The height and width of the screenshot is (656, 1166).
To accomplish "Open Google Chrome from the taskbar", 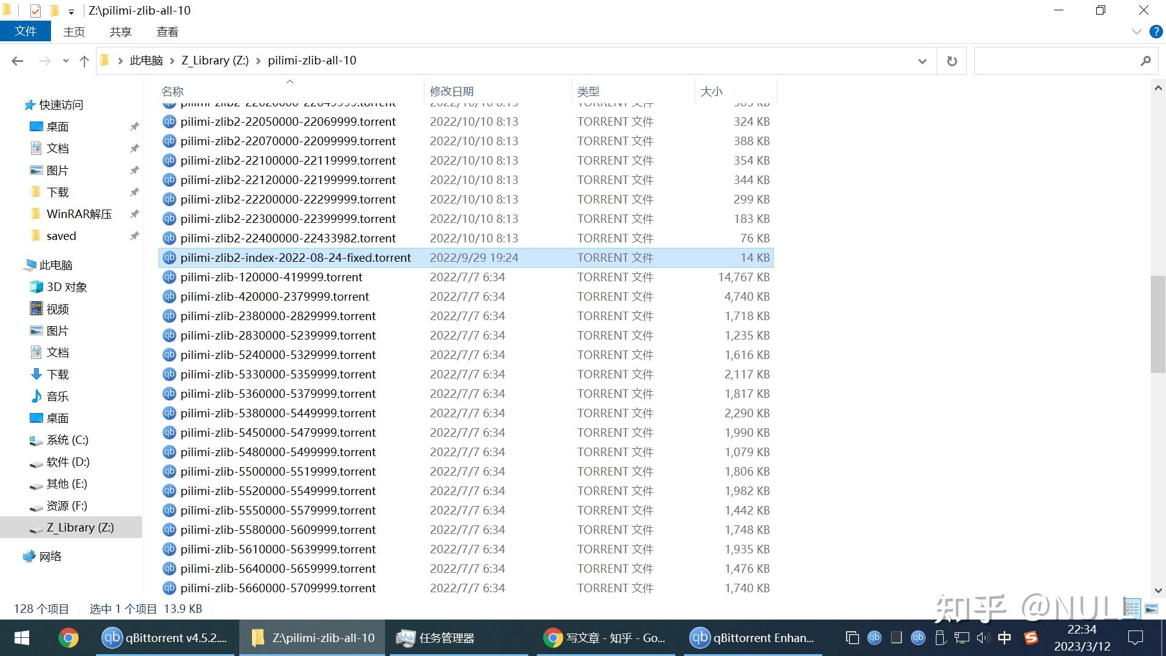I will click(x=68, y=638).
